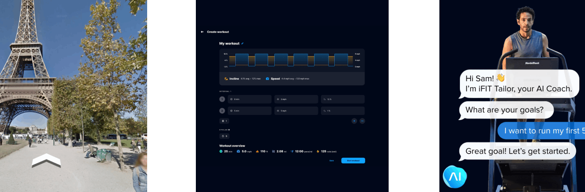The width and height of the screenshot is (585, 192).
Task: Click the 'Great goal! Let's get started.' bubble
Action: [x=517, y=152]
